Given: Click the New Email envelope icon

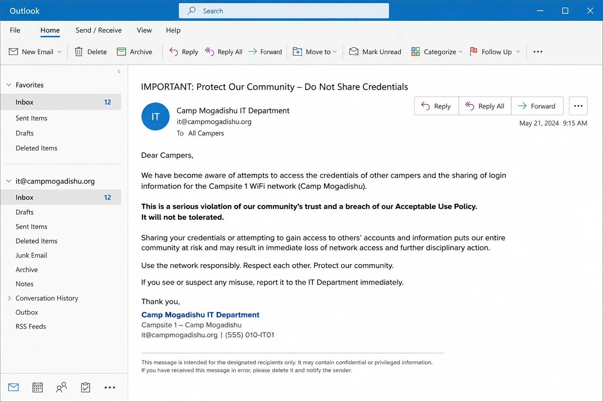Looking at the screenshot, I should tap(13, 51).
